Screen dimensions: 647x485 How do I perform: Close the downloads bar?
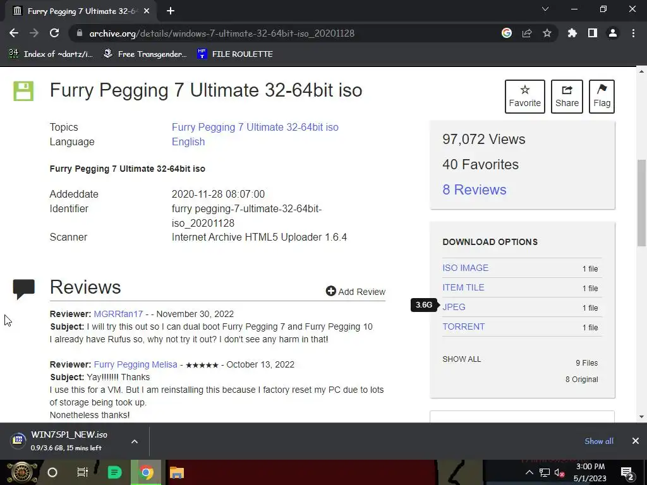[x=636, y=441]
